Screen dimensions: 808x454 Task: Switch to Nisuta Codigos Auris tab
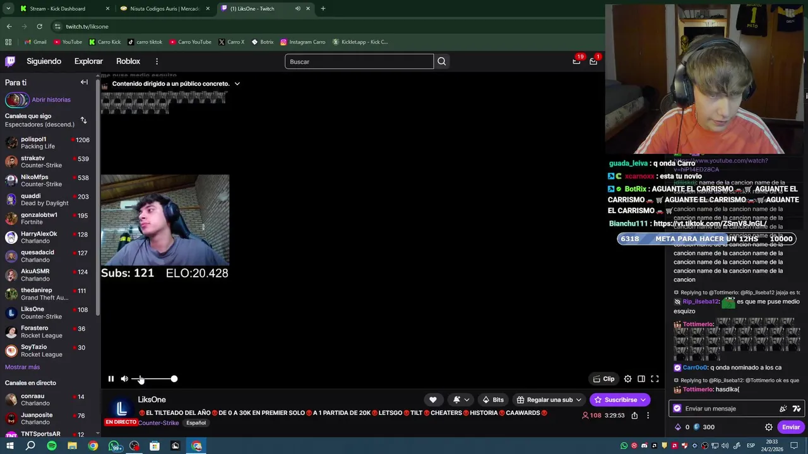point(164,9)
